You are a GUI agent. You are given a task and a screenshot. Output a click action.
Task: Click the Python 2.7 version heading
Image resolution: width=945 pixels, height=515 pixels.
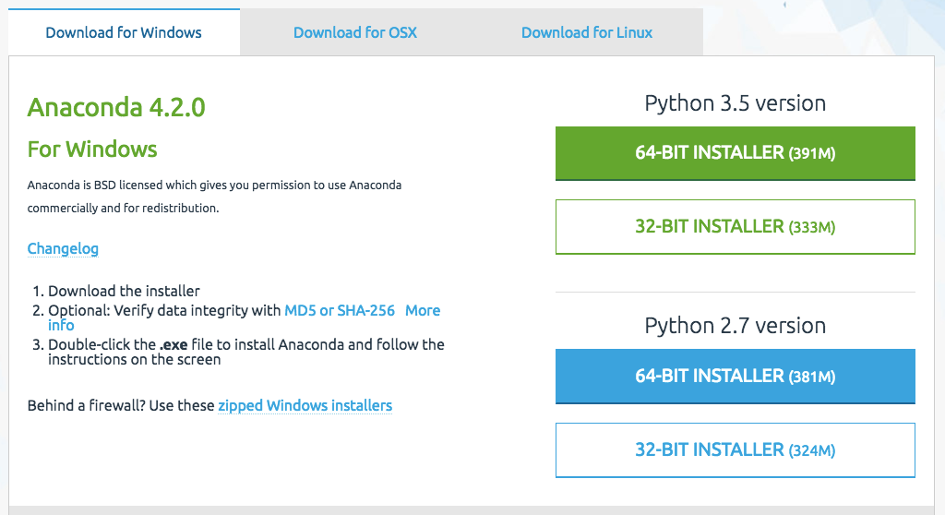tap(736, 326)
